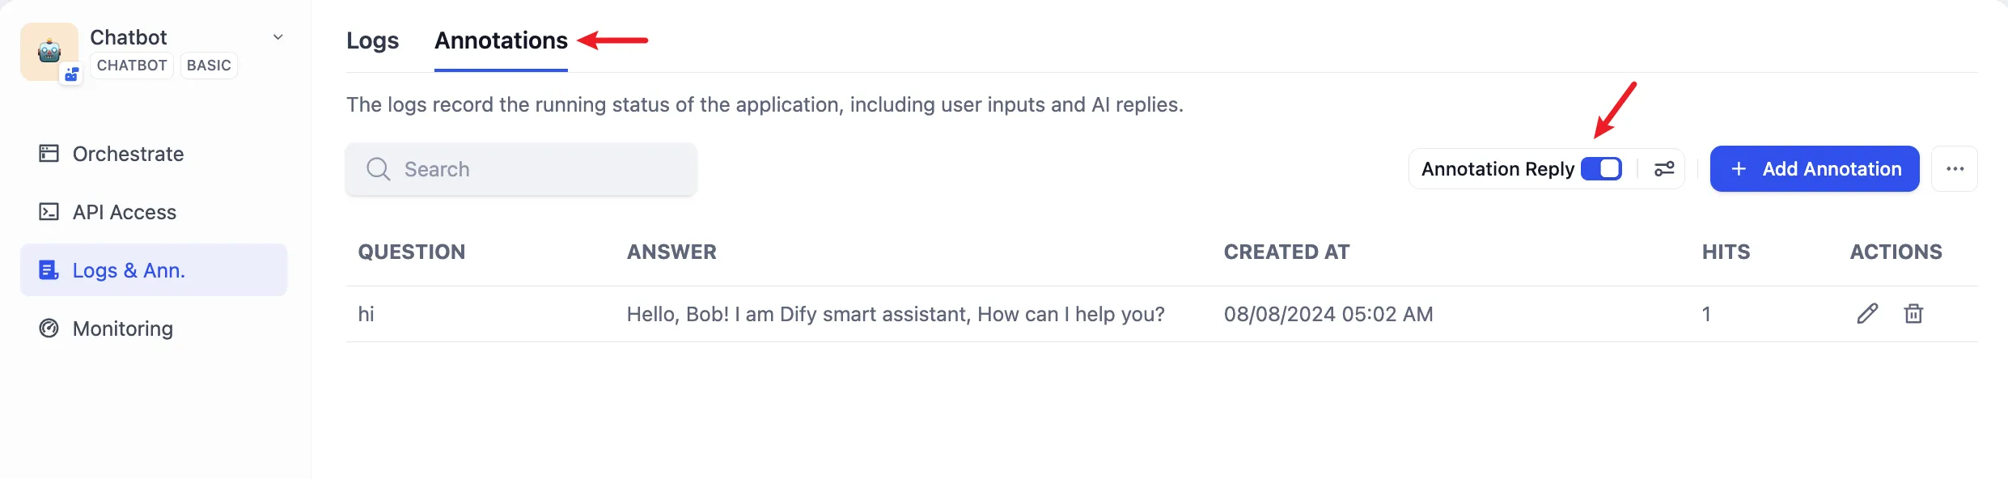The height and width of the screenshot is (479, 2008).
Task: Open the three-dots more options menu
Action: pyautogui.click(x=1955, y=168)
